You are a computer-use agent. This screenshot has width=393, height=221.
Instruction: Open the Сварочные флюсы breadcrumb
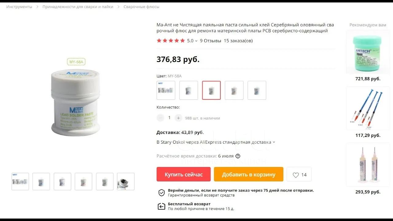pyautogui.click(x=141, y=7)
